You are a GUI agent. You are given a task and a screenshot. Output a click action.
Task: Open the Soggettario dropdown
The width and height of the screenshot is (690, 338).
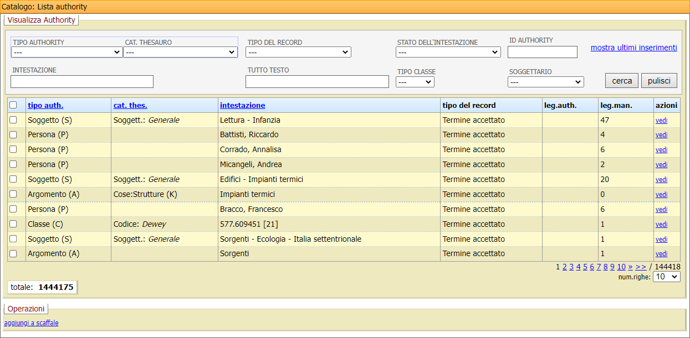545,82
